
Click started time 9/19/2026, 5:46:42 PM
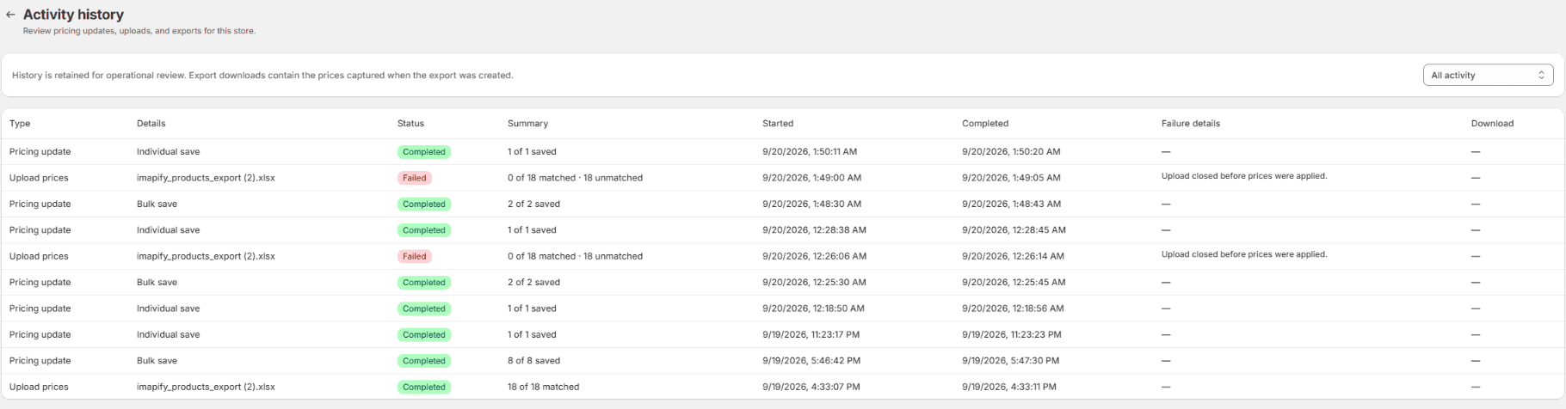811,361
